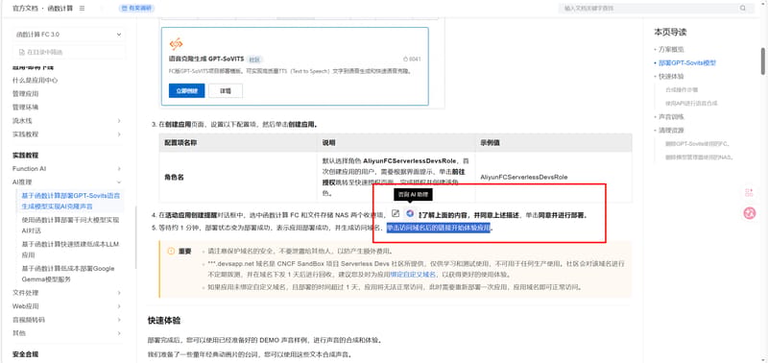Click the 安全合规 sidebar heading
The height and width of the screenshot is (363, 768).
[x=25, y=354]
